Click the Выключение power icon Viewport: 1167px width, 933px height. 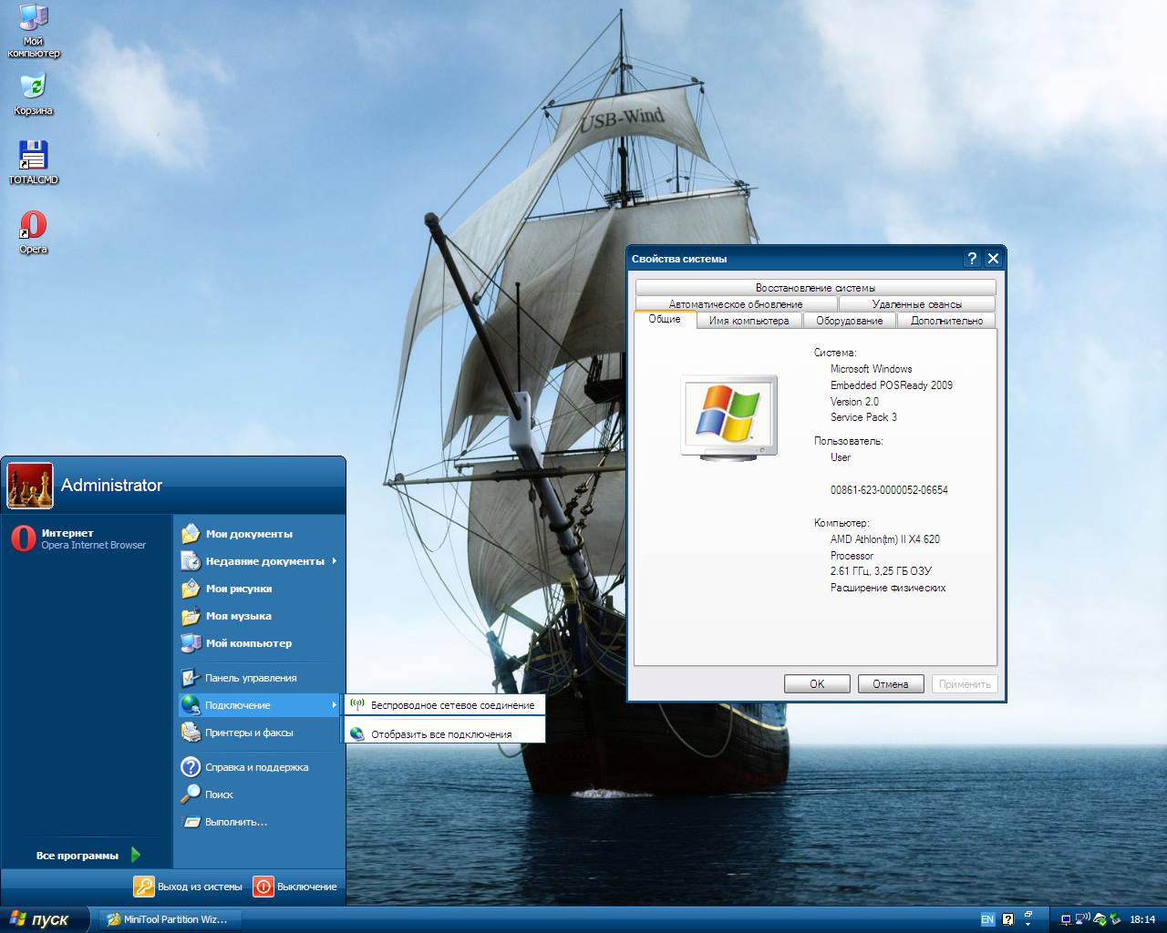tap(263, 887)
